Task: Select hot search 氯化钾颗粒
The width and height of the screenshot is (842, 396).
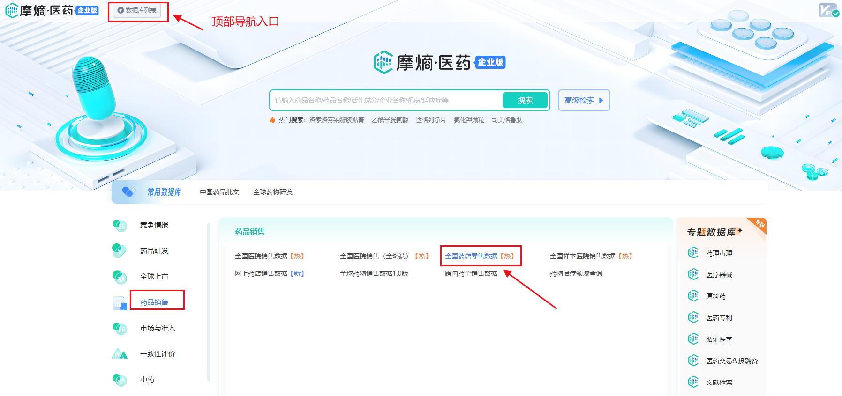Action: [x=469, y=120]
